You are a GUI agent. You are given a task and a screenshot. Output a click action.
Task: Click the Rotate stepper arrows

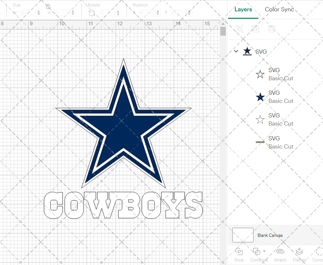tap(118, 13)
